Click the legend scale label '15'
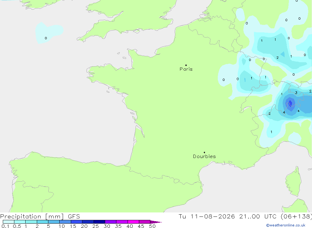The height and width of the screenshot is (228, 312). [x=73, y=226]
